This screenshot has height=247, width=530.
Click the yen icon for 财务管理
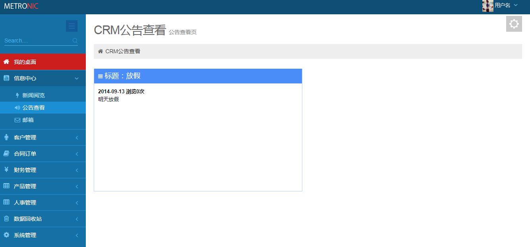tap(6, 170)
